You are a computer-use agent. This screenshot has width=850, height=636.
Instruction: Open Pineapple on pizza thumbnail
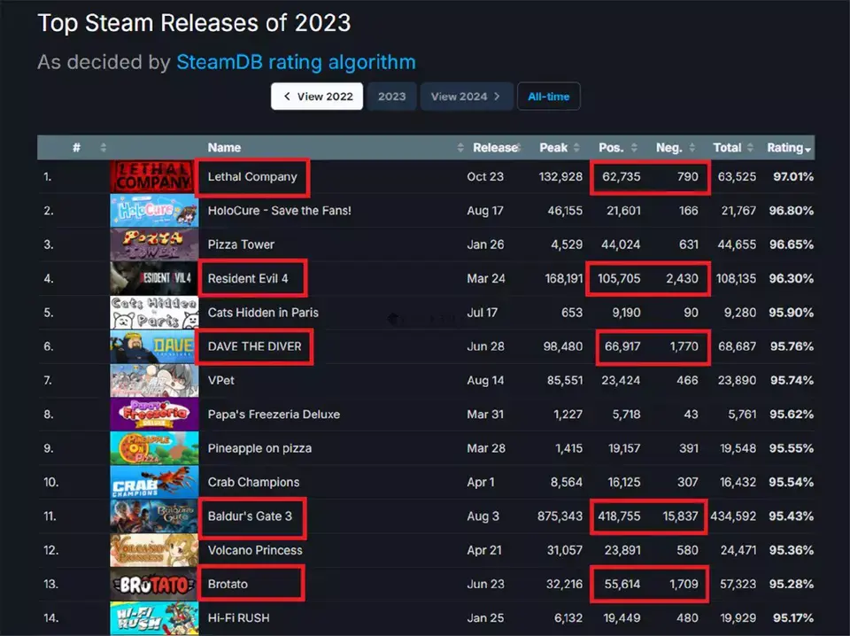pyautogui.click(x=154, y=448)
